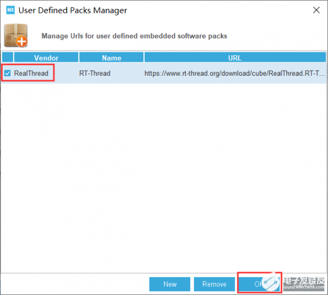The image size is (328, 295).
Task: Click the empty area below the pack list
Action: click(164, 178)
